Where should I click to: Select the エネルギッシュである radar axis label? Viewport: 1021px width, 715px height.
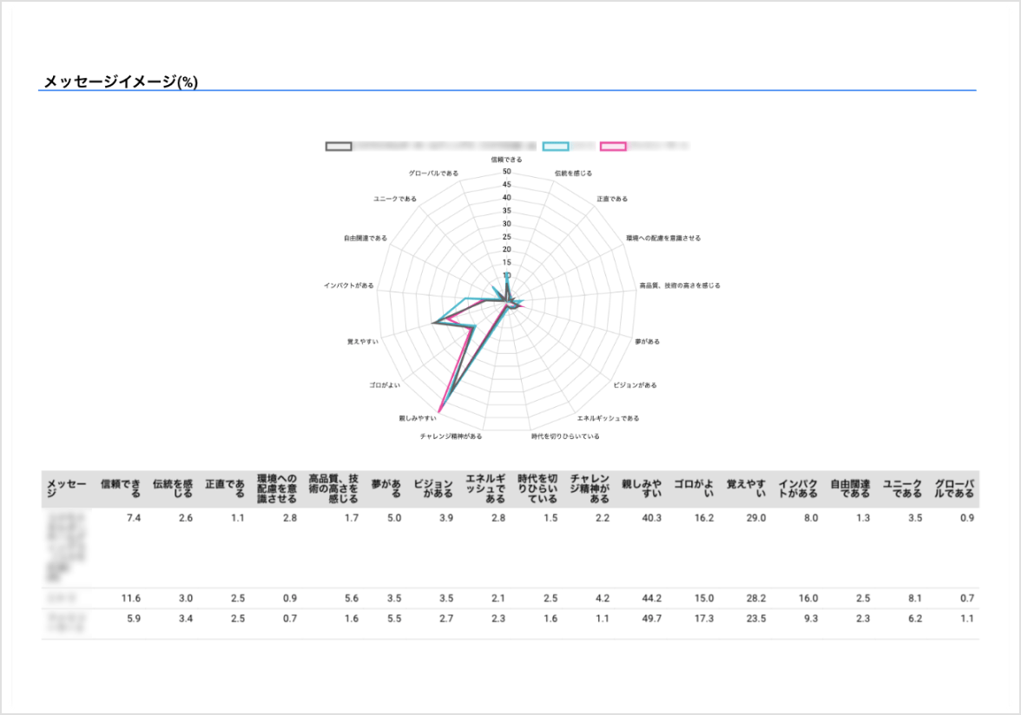608,418
